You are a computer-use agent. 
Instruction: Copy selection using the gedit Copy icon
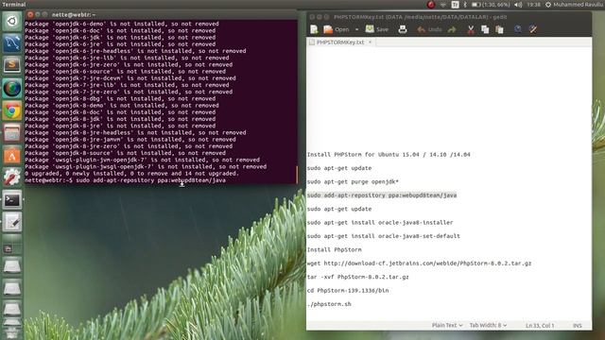point(485,29)
